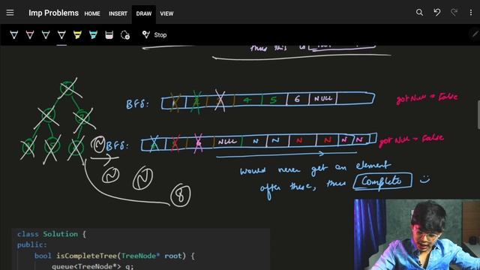Viewport: 480px width, 270px height.
Task: Select the yellow highlighter
Action: pos(77,35)
